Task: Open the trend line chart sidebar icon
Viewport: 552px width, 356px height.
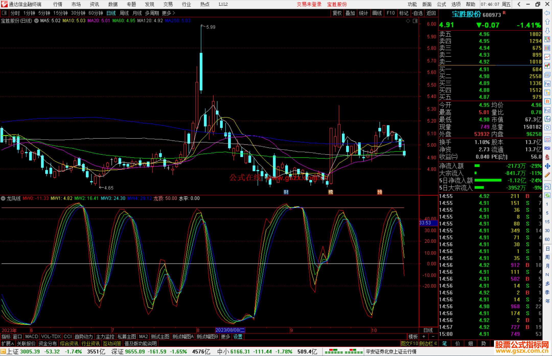Action: click(547, 57)
